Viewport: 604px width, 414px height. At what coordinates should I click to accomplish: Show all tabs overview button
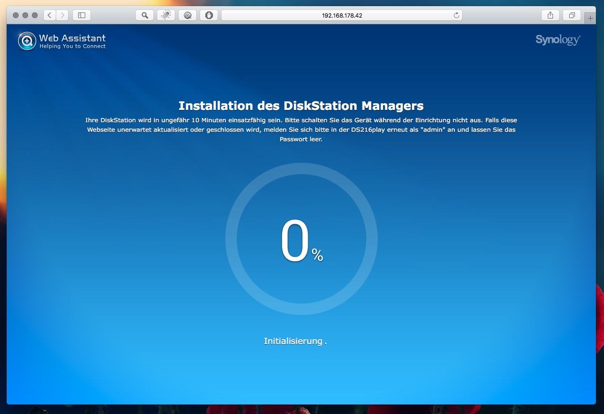572,15
